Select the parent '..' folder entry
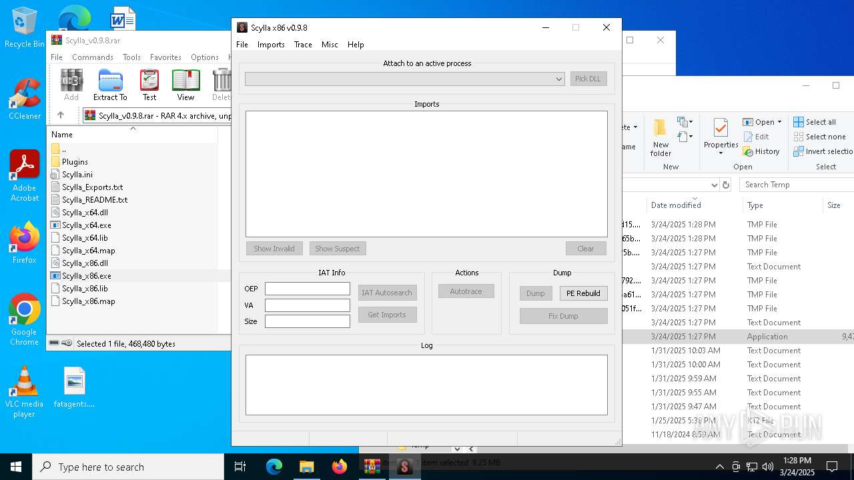This screenshot has height=480, width=854. [63, 149]
